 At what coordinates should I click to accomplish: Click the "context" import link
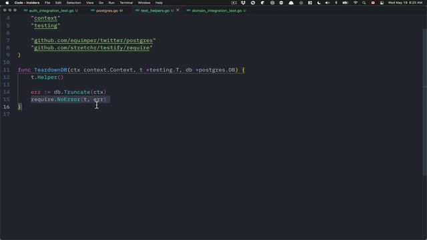click(45, 18)
